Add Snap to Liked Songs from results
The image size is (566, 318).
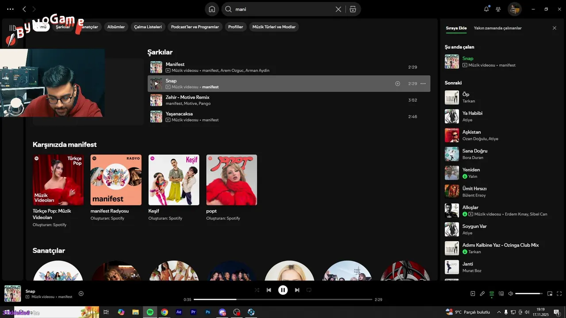(398, 83)
